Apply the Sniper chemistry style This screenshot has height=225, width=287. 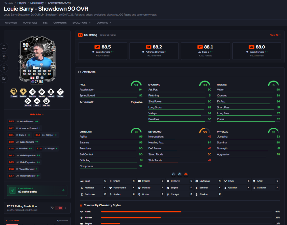[x=122, y=181]
